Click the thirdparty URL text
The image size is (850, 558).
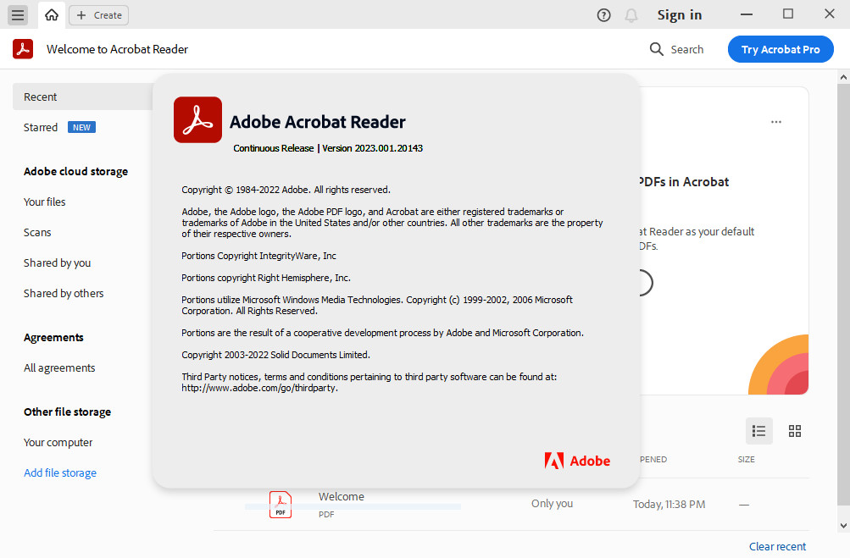259,388
